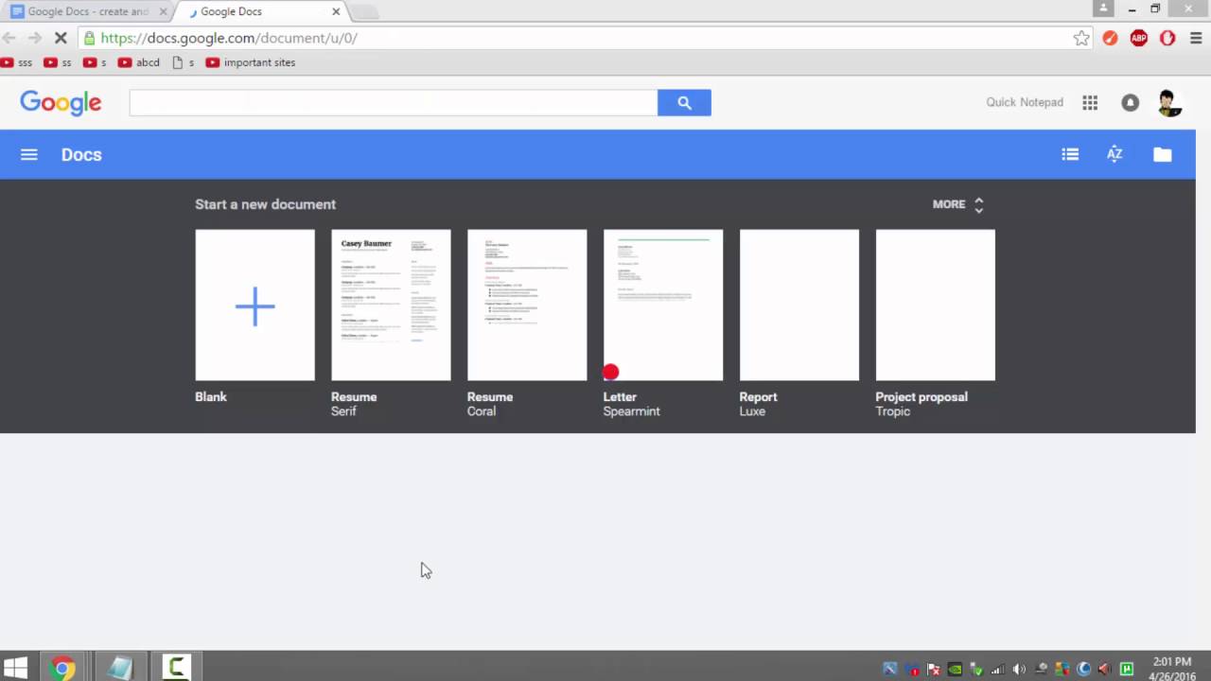Screen dimensions: 1211x681
Task: Open the 'abcd' bookmark
Action: [x=138, y=62]
